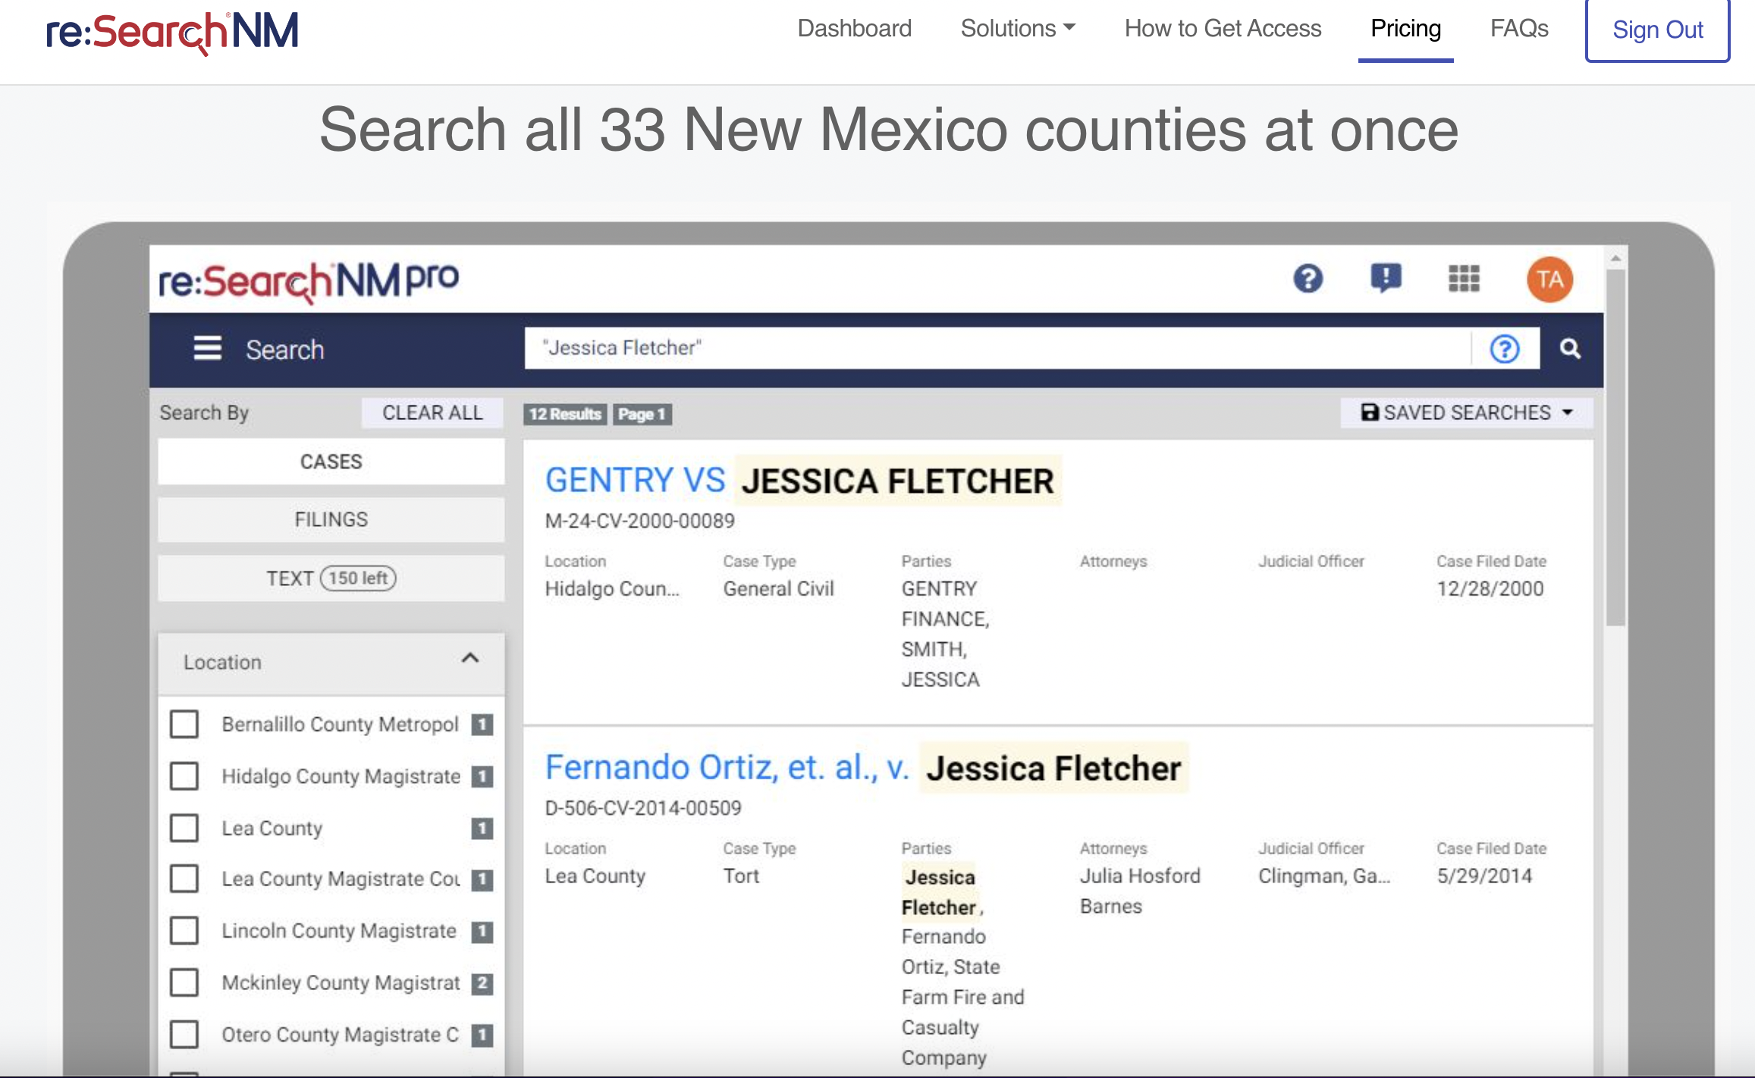Check the Mckinley County Magistrate checkbox
Viewport: 1755px width, 1078px height.
[184, 982]
